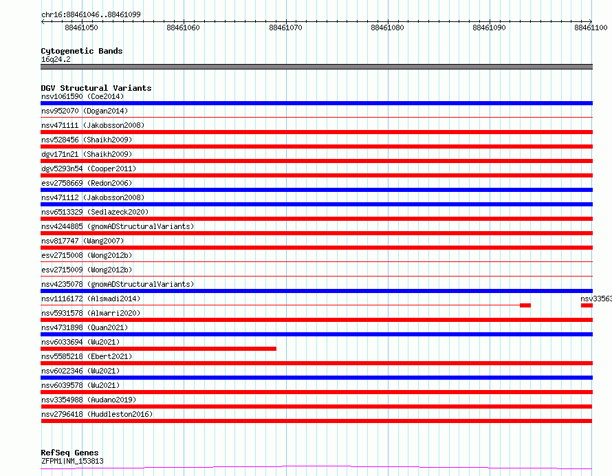Open nsv2796418 (Huddleston2016) variant

click(97, 414)
